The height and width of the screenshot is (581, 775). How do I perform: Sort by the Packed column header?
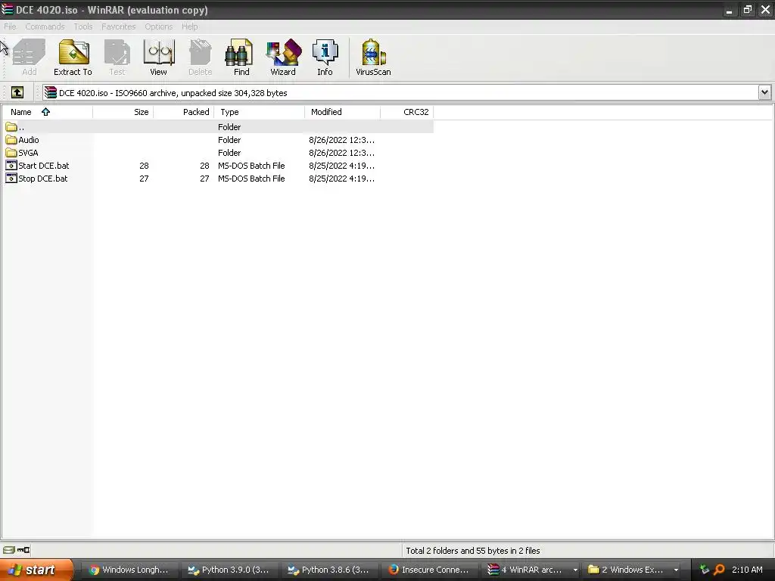point(184,112)
